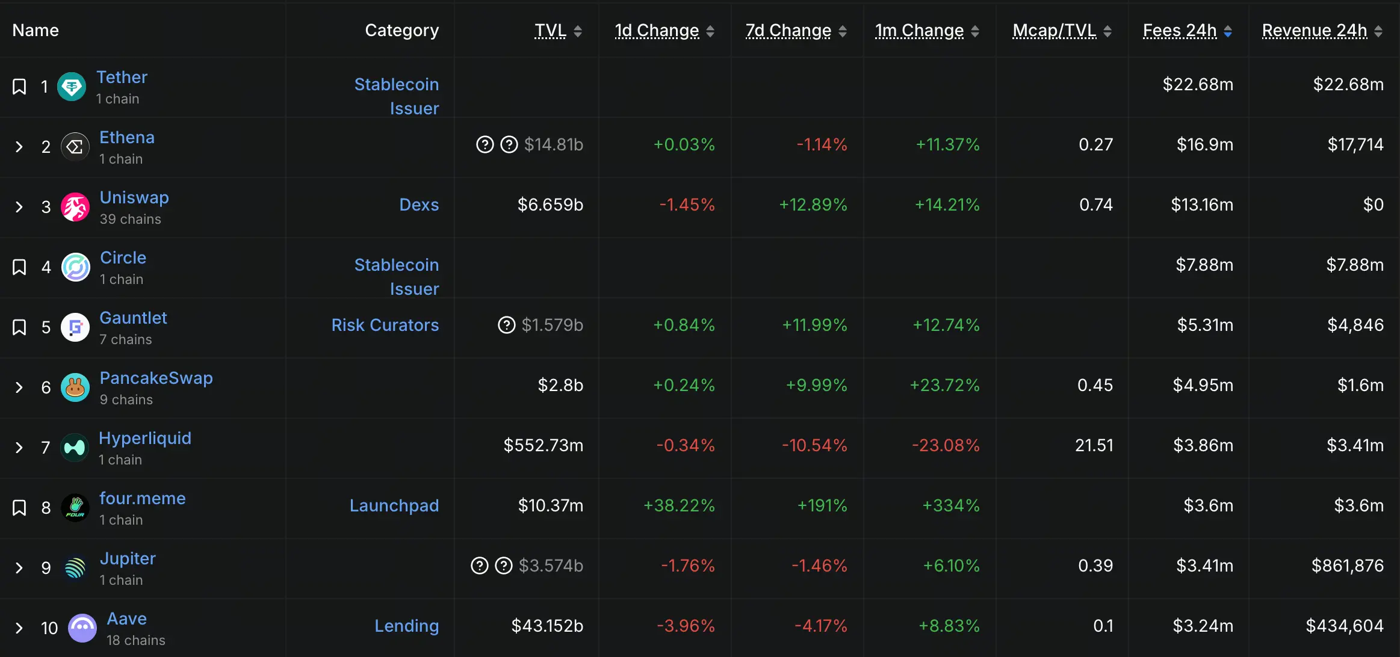Click the PancakeSwap bunny logo
Screen dimensions: 1400x657
(75, 387)
